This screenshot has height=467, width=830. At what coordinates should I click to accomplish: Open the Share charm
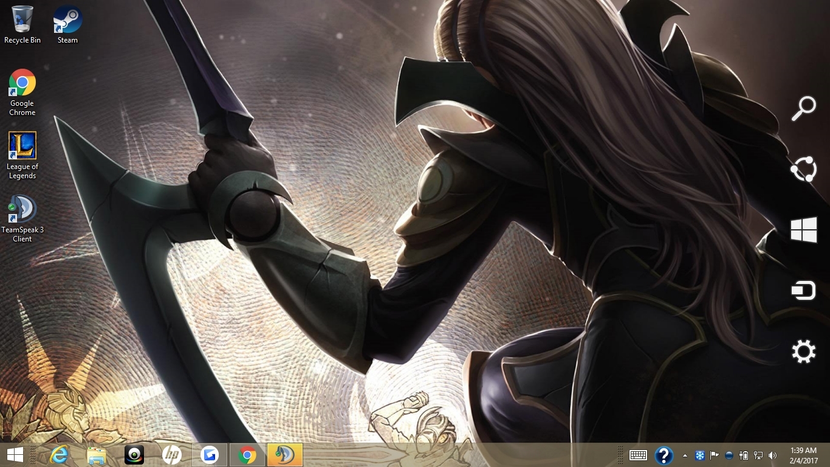pyautogui.click(x=803, y=170)
